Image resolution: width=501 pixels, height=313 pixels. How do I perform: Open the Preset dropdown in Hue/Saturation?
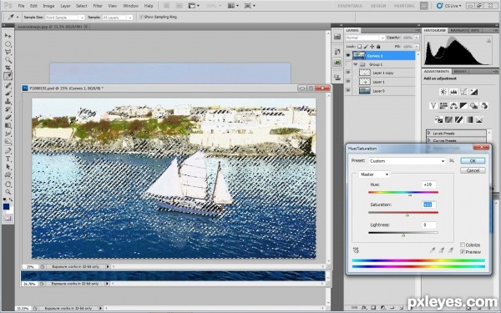[407, 161]
